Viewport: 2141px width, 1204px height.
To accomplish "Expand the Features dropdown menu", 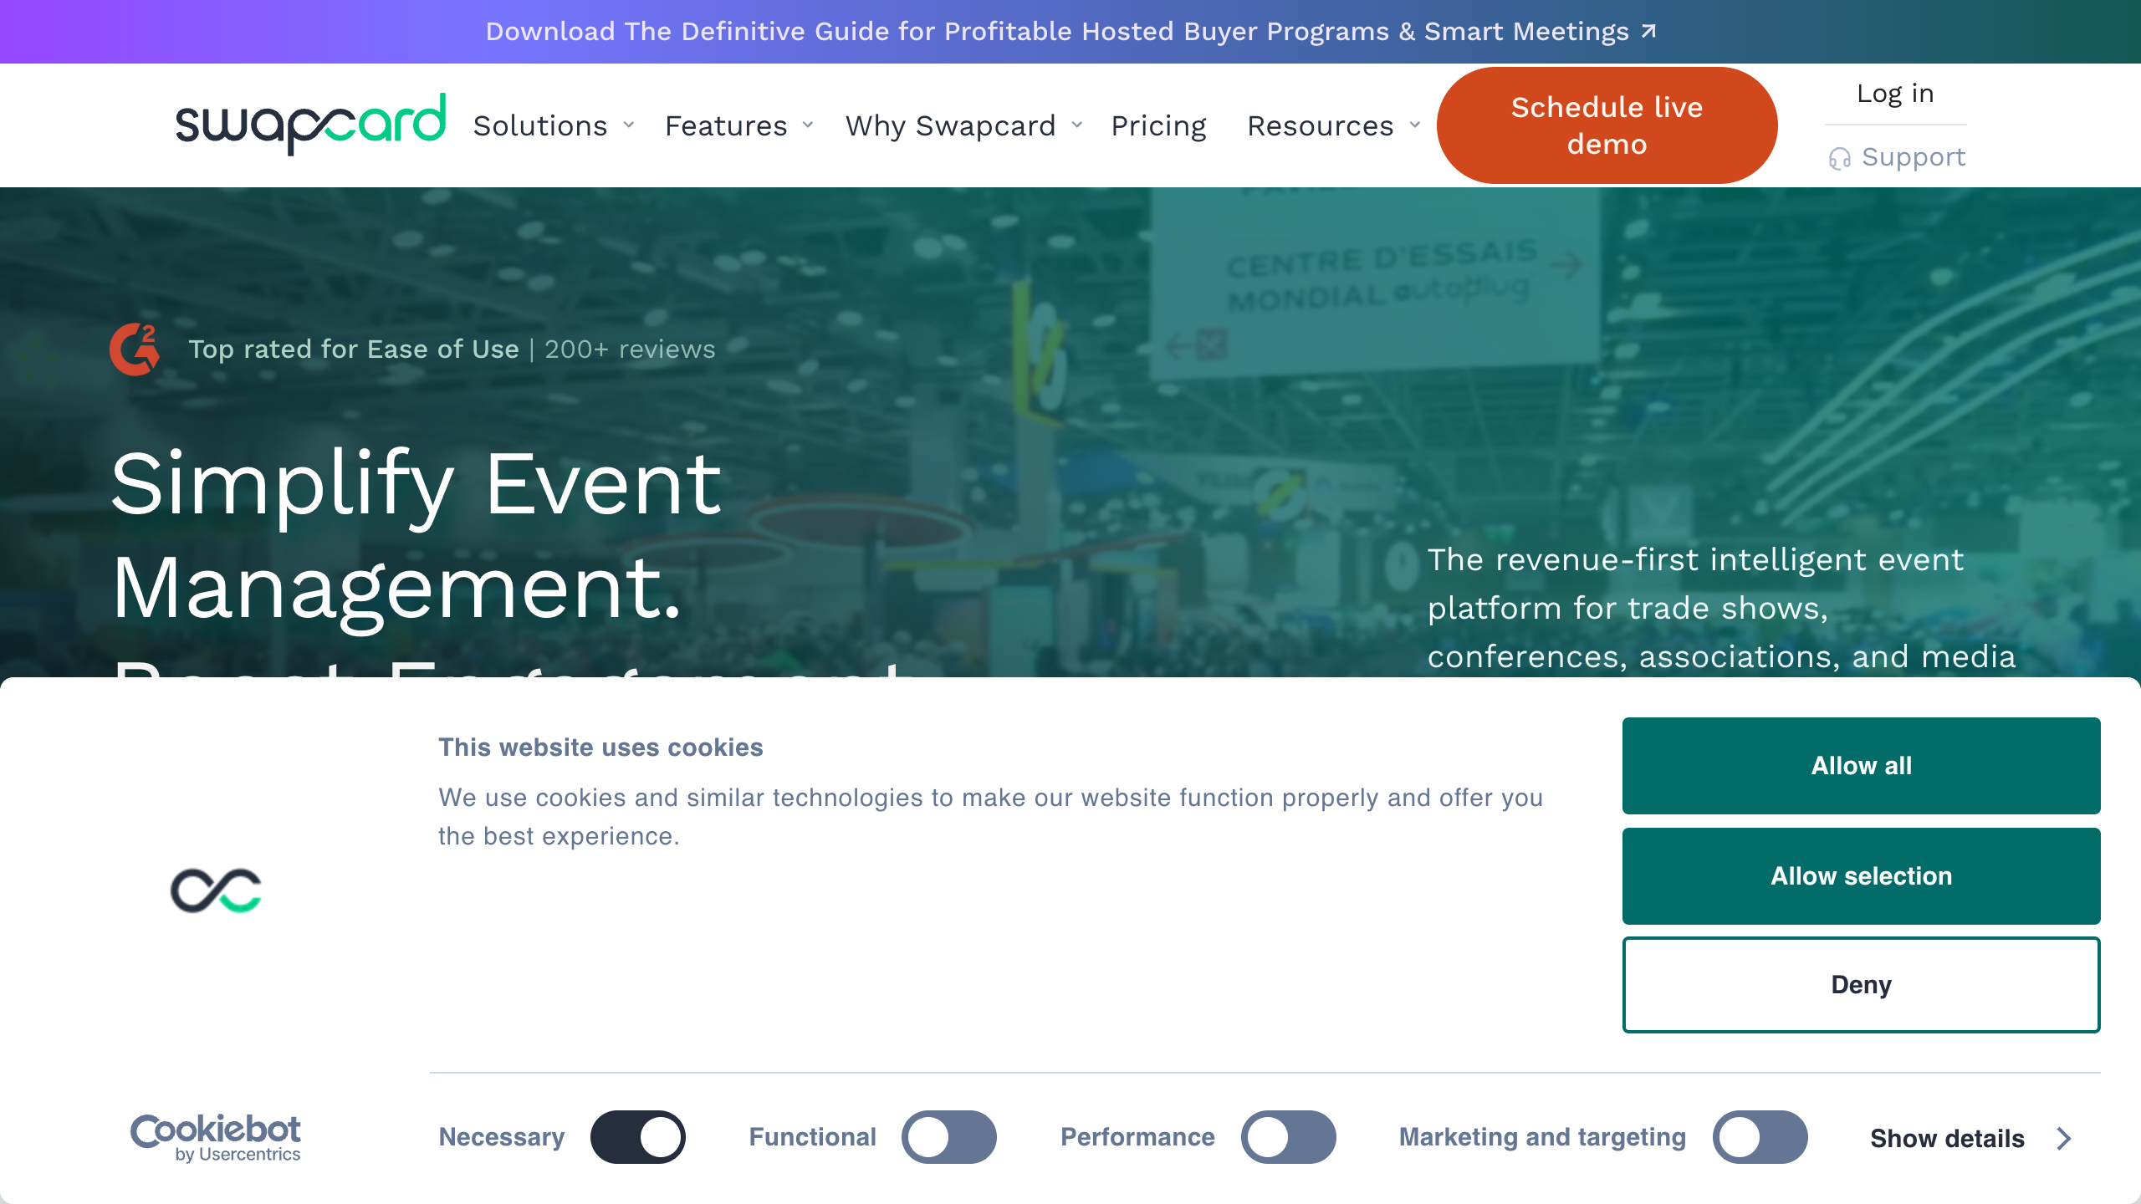I will tap(726, 125).
